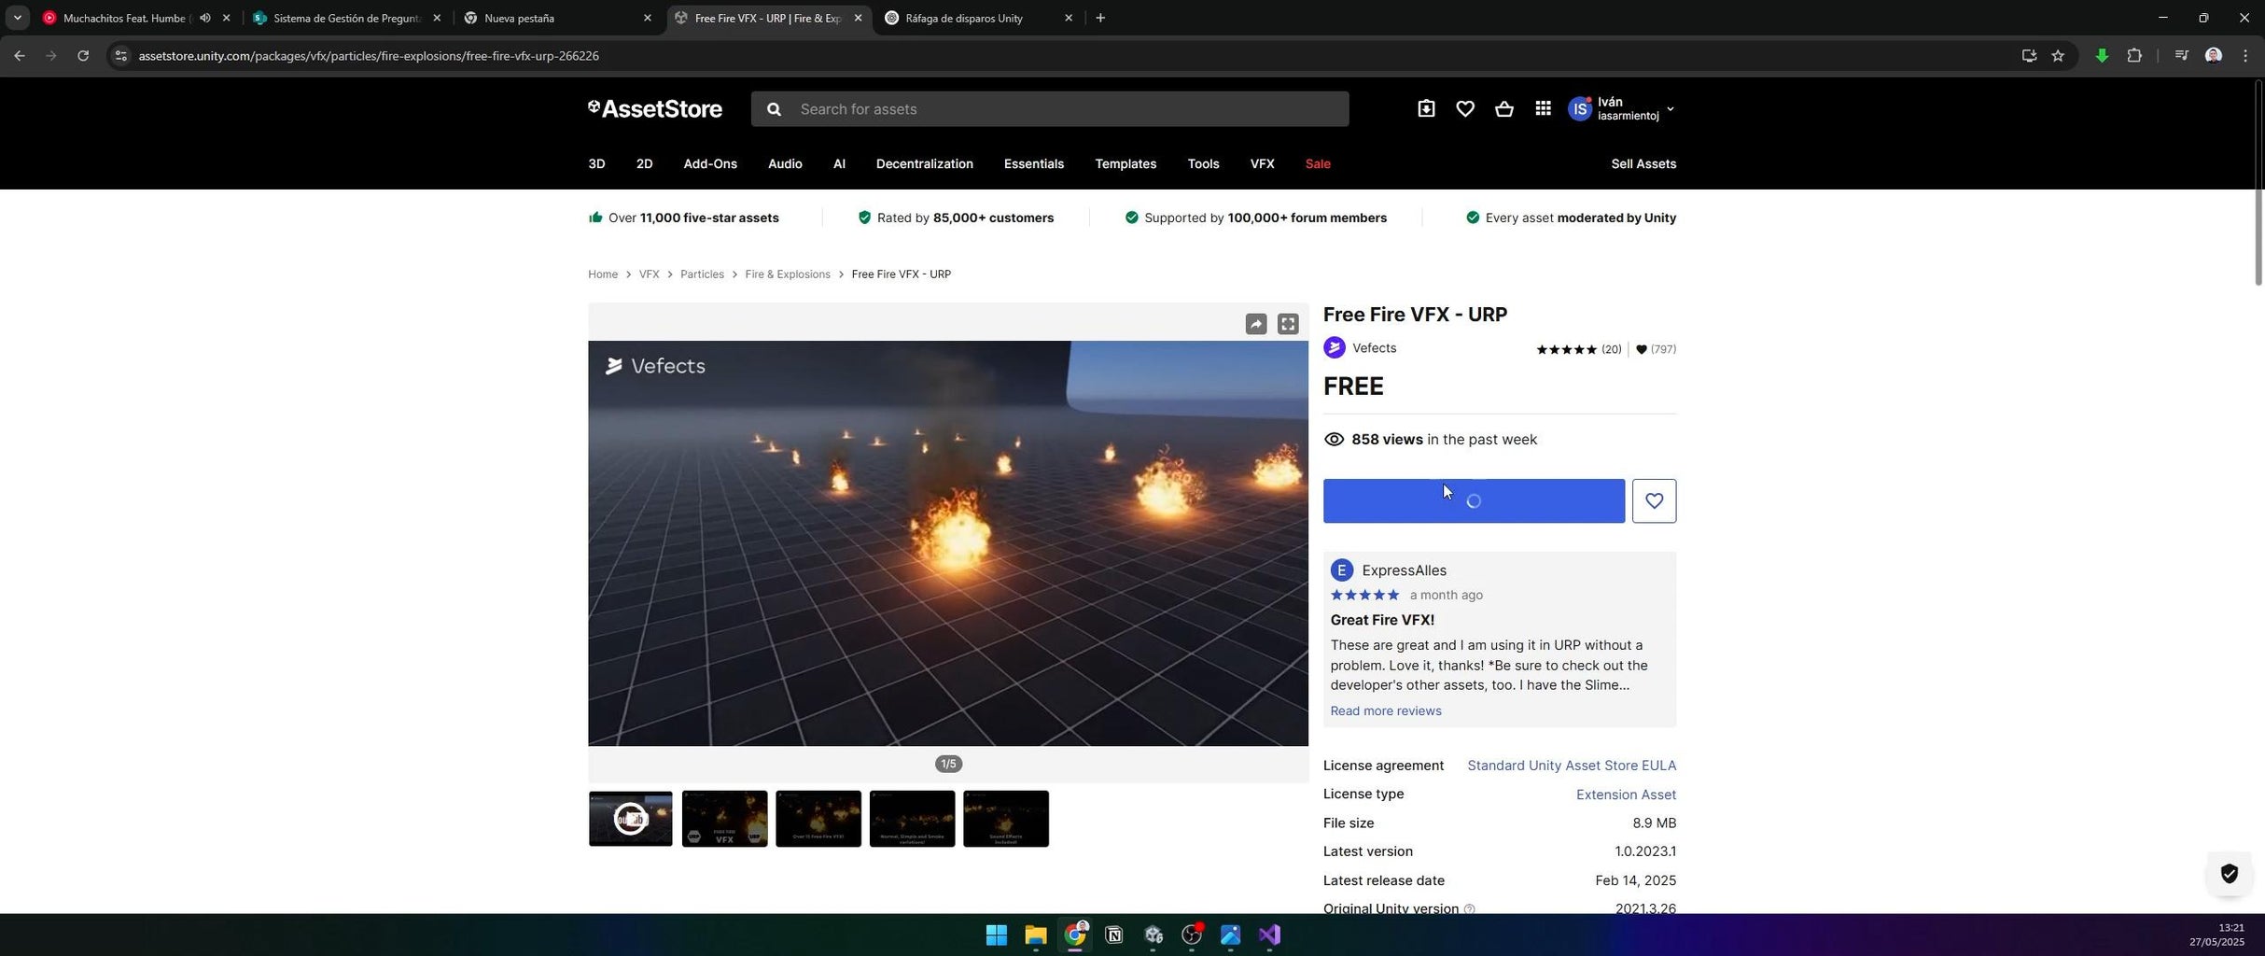Open the Decentralization category menu
Screen dimensions: 2265x956
[924, 163]
